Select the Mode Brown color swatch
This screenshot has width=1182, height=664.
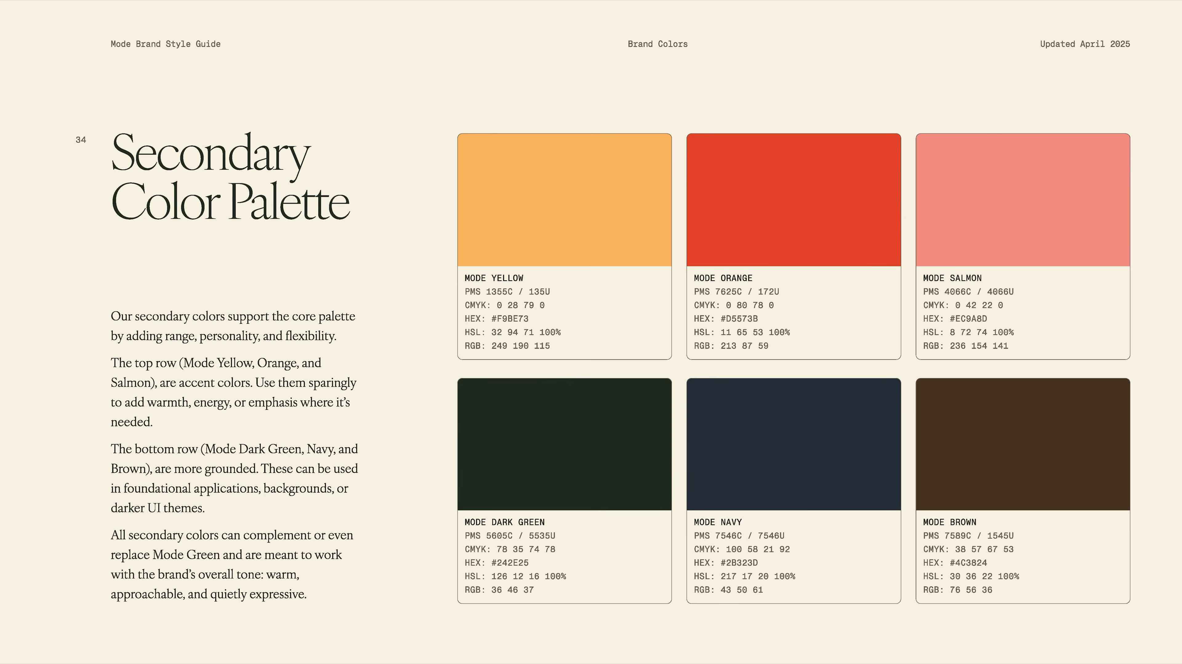click(1022, 444)
